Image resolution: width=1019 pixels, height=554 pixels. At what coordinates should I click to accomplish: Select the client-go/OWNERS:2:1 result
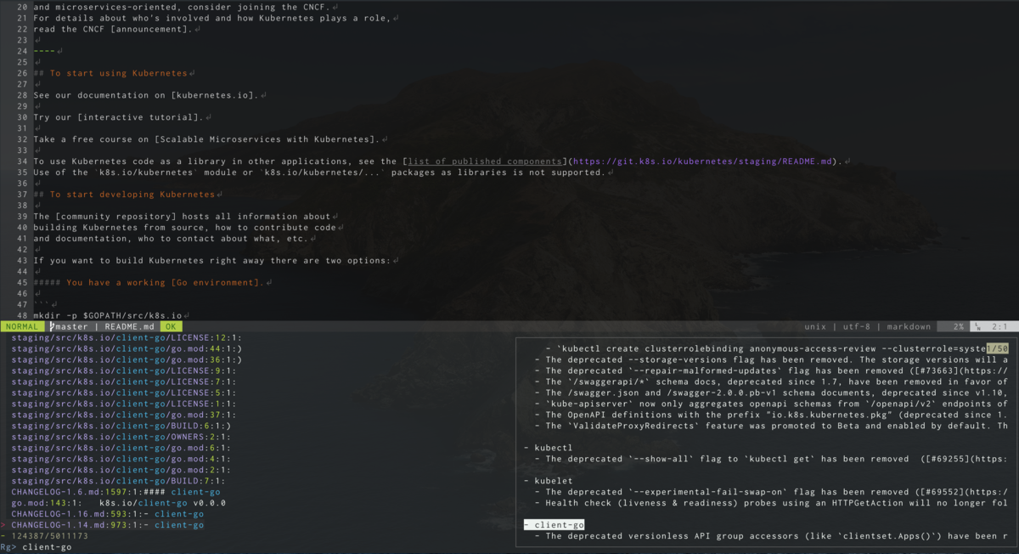[x=121, y=437]
